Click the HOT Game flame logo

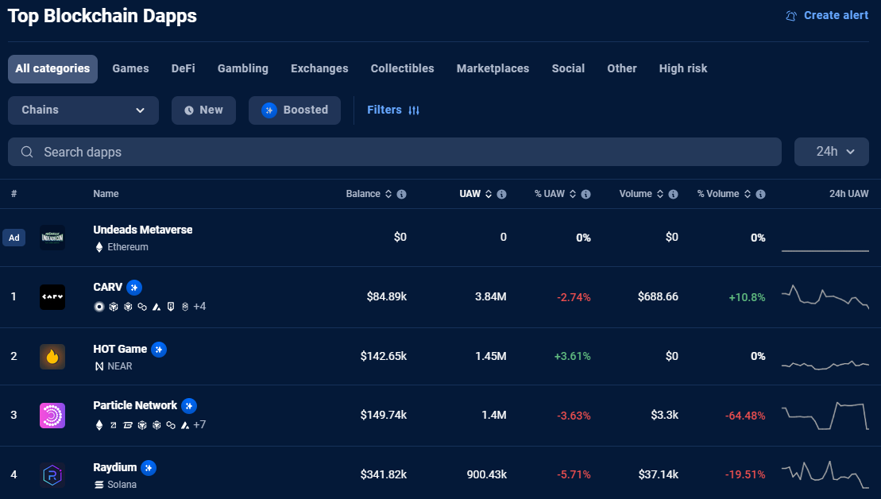[52, 356]
